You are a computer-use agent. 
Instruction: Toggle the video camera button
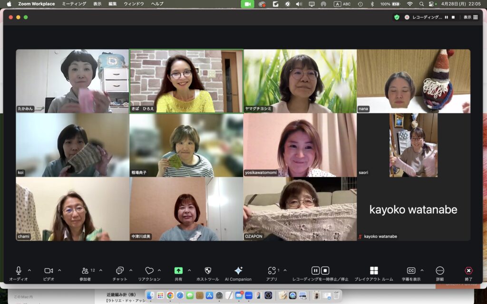tap(49, 271)
